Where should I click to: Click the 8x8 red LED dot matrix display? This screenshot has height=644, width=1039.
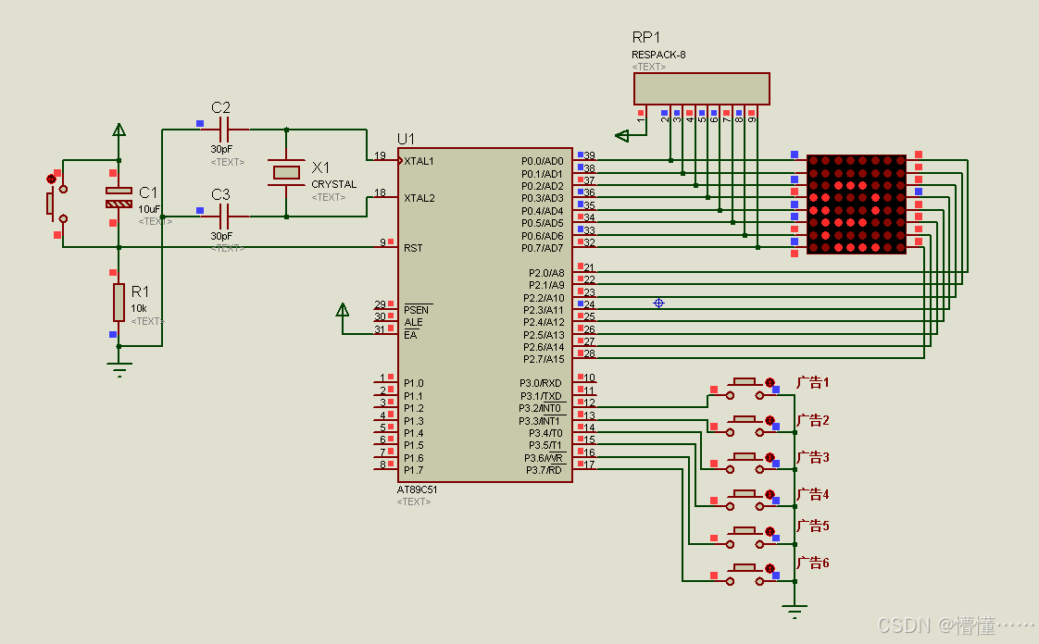[x=857, y=204]
